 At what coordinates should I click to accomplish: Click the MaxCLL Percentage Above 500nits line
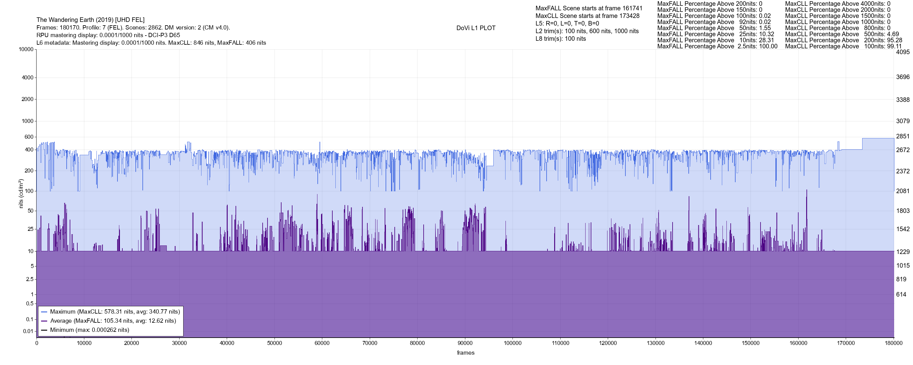coord(842,34)
